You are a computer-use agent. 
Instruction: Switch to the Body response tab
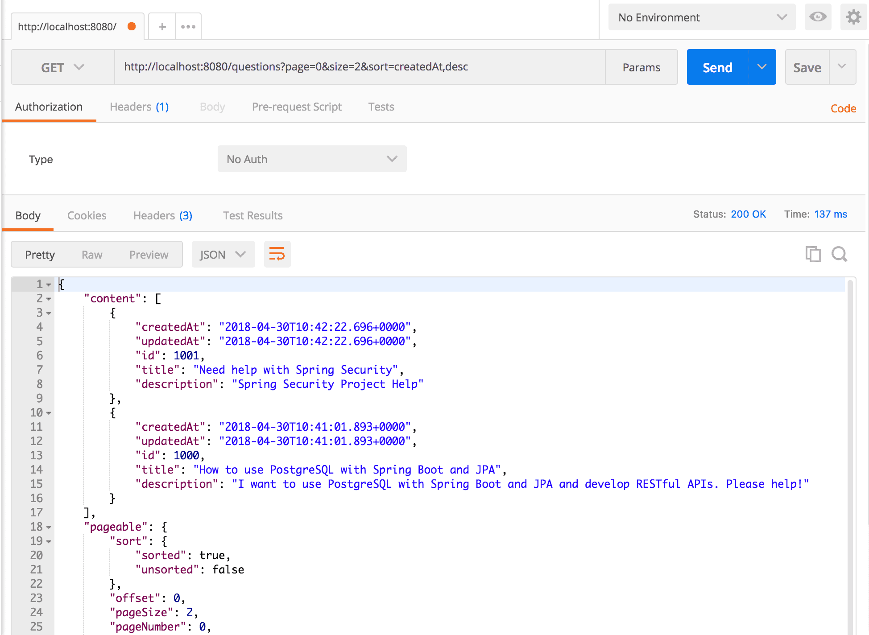pyautogui.click(x=29, y=216)
